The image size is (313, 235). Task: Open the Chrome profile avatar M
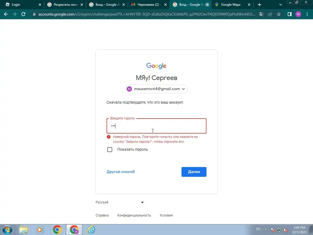(298, 14)
